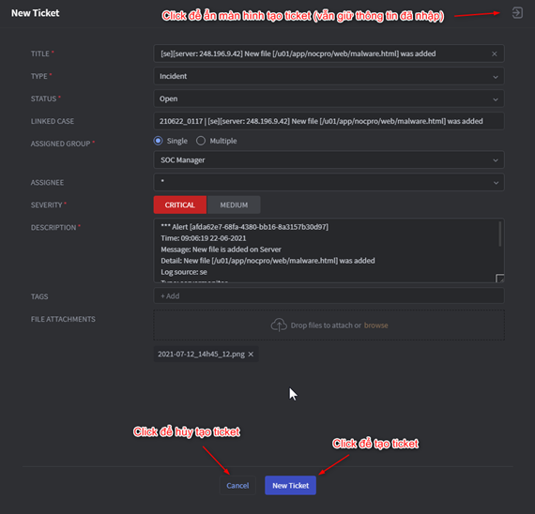This screenshot has height=514, width=535.
Task: Open the TYPE dropdown showing Incident
Action: pos(329,76)
